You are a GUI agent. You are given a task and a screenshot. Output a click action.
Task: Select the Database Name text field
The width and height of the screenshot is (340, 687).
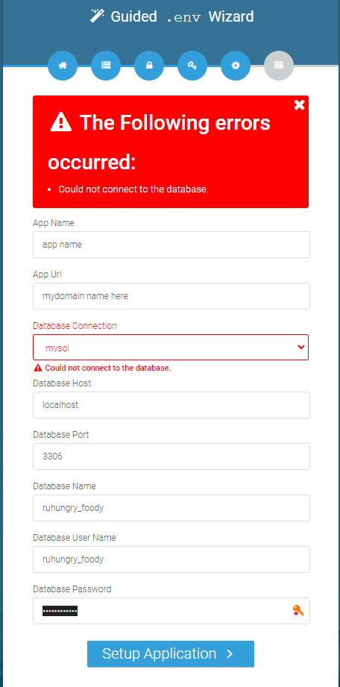pos(171,508)
